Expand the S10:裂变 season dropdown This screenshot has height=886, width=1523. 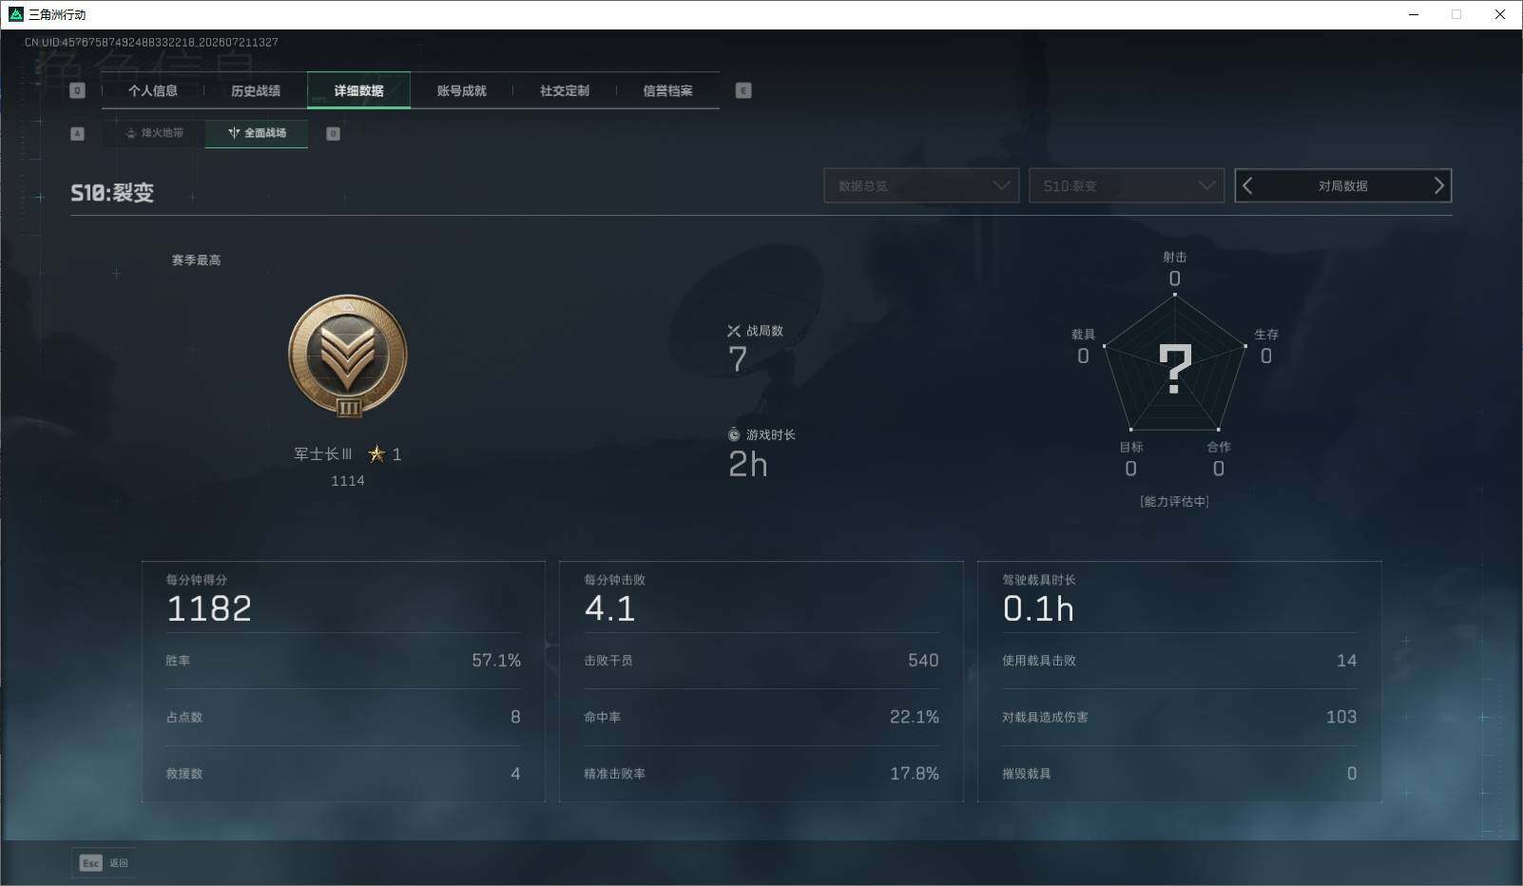pyautogui.click(x=1127, y=185)
